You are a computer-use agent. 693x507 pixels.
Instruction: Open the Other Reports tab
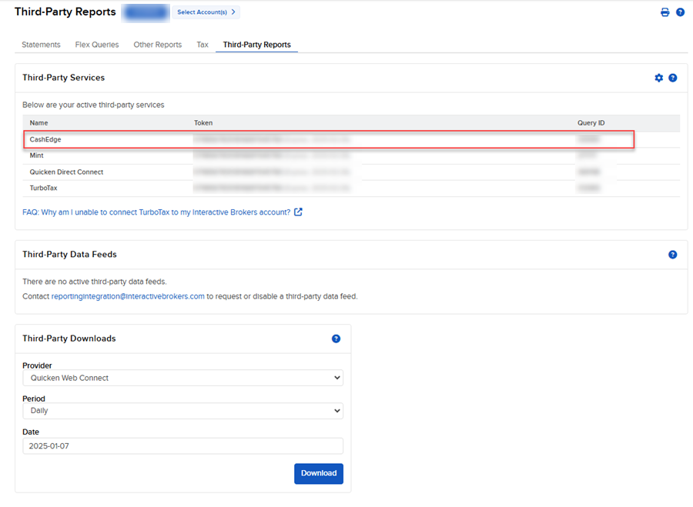point(157,45)
